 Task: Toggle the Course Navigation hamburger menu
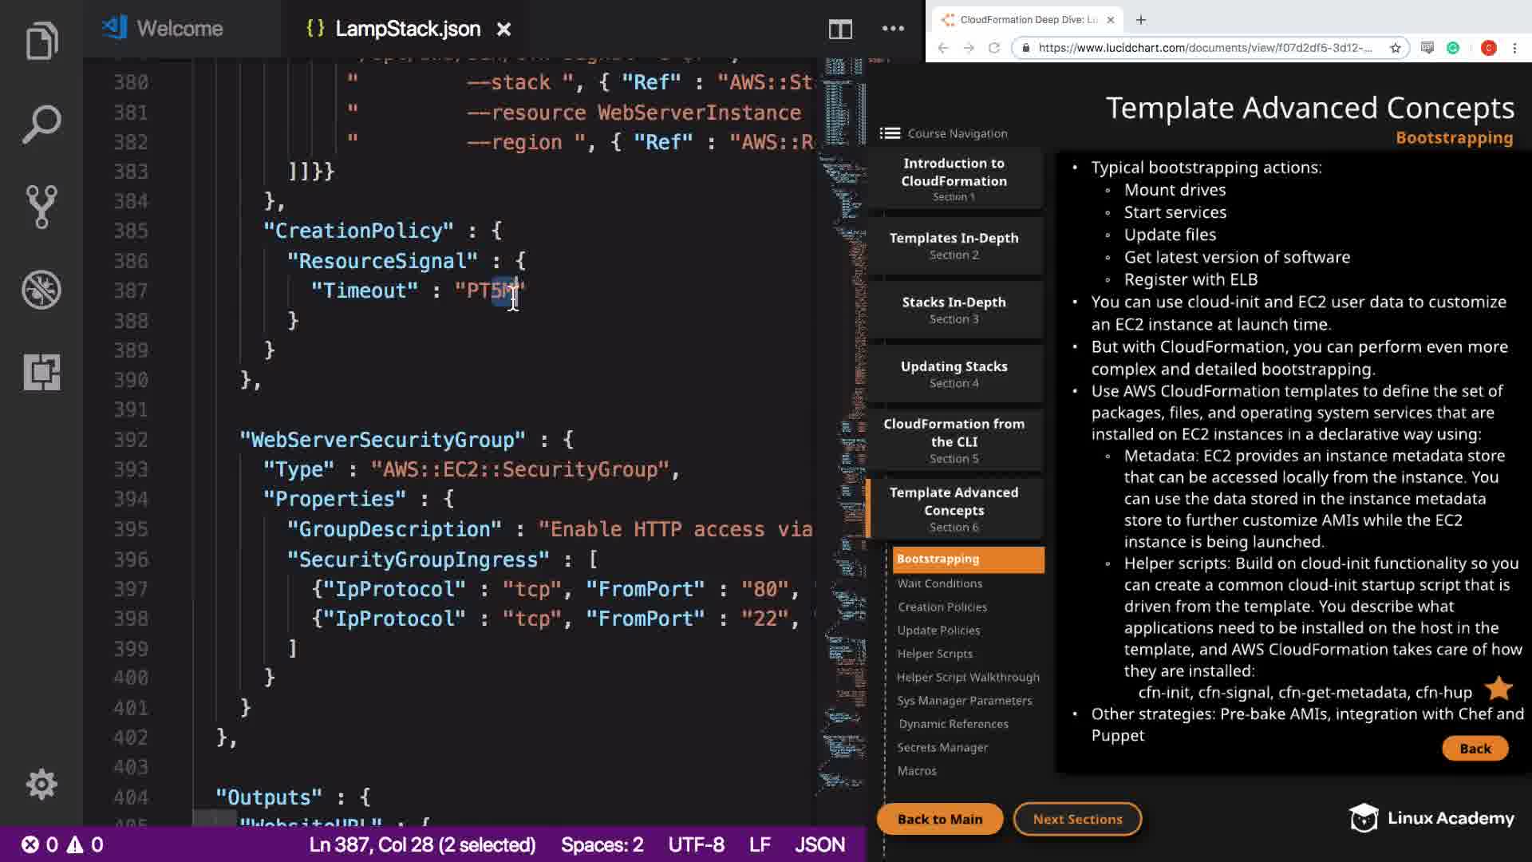click(x=890, y=133)
